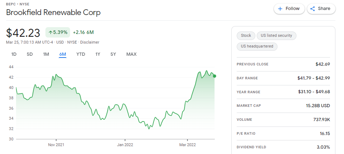Click the BEPC • NYSE ticker label

pos(18,4)
